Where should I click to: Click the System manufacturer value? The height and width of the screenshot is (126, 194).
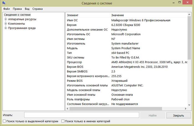[125, 43]
